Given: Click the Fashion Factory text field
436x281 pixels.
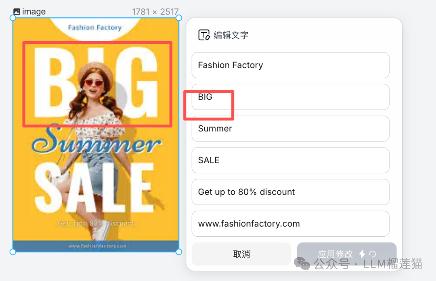Looking at the screenshot, I should tap(290, 65).
